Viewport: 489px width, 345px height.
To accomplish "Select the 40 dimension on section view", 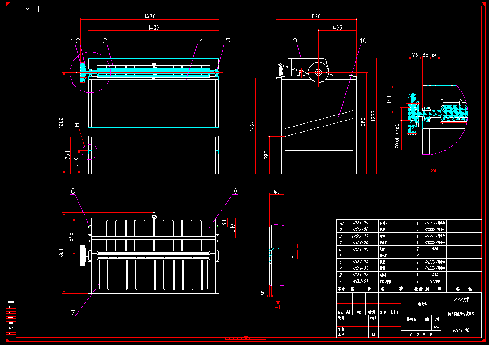I will point(277,191).
